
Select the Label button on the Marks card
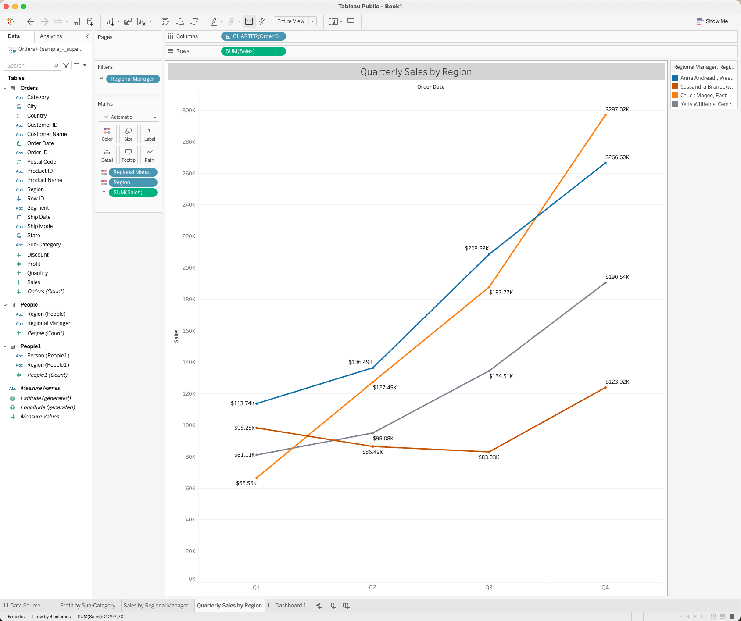(x=150, y=134)
